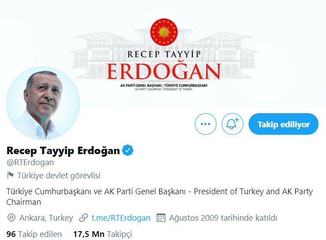The width and height of the screenshot is (326, 240).
Task: Open the header banner image
Action: tap(163, 54)
